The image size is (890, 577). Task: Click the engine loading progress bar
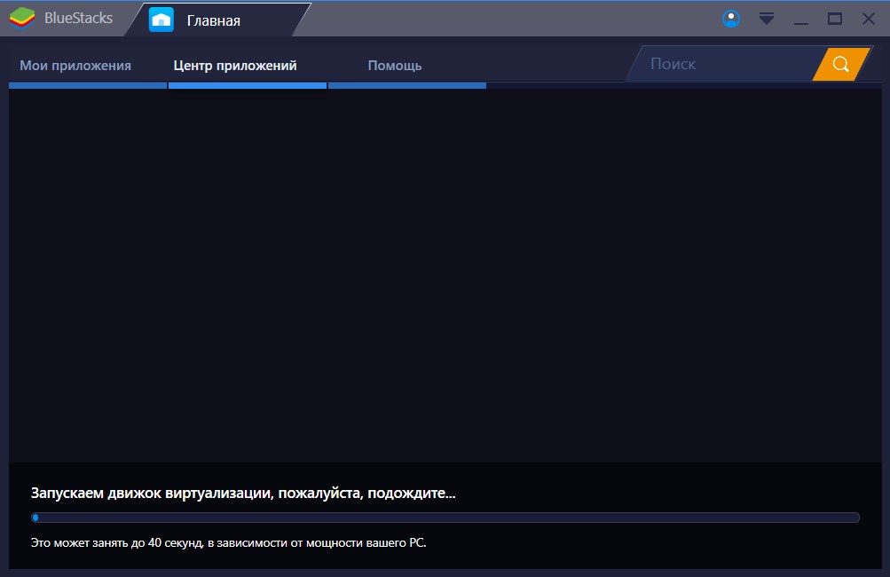coord(445,518)
